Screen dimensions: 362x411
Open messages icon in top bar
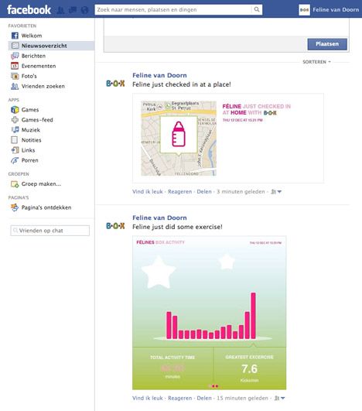pos(73,10)
